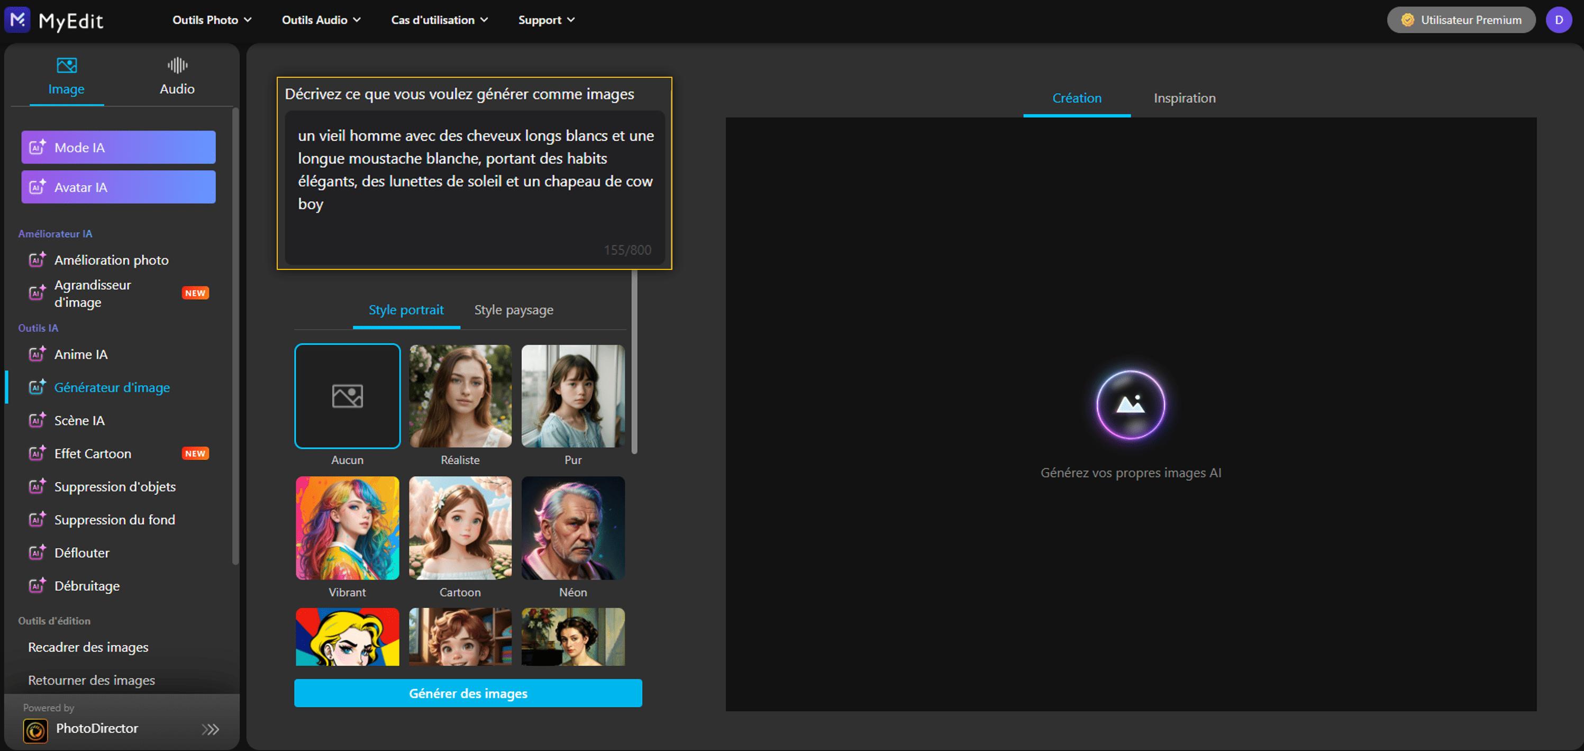
Task: Expand PhotoDirector panel with chevron arrows
Action: click(210, 729)
